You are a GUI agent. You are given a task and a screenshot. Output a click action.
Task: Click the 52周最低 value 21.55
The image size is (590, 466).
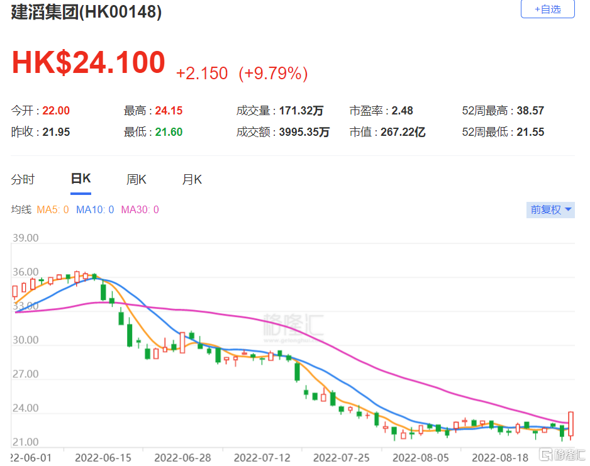pyautogui.click(x=530, y=132)
